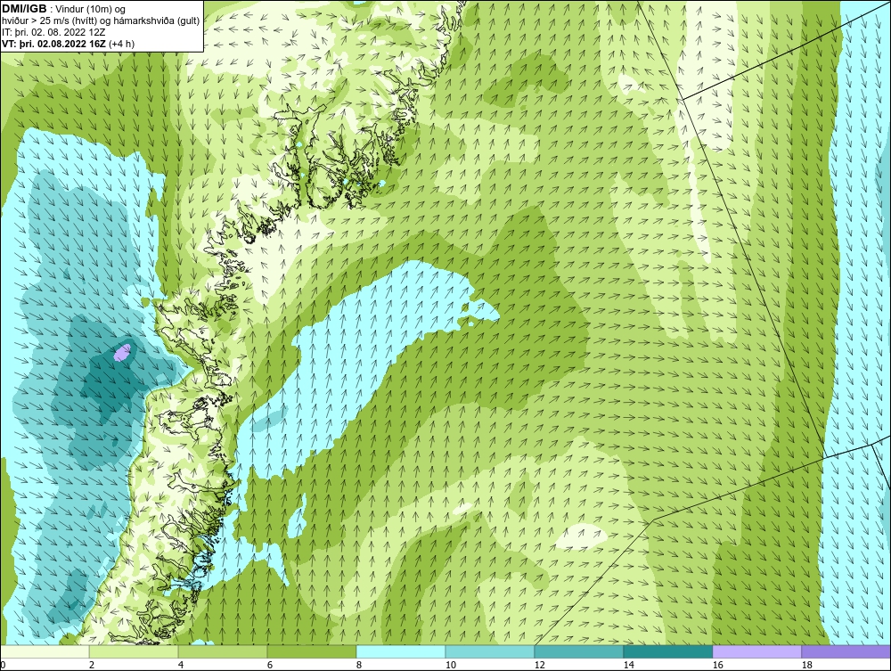
Task: Click the 14–16 m/s dark teal legend swatch
Action: pyautogui.click(x=668, y=651)
